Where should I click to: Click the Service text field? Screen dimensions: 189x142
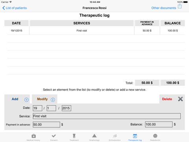pyautogui.click(x=107, y=116)
